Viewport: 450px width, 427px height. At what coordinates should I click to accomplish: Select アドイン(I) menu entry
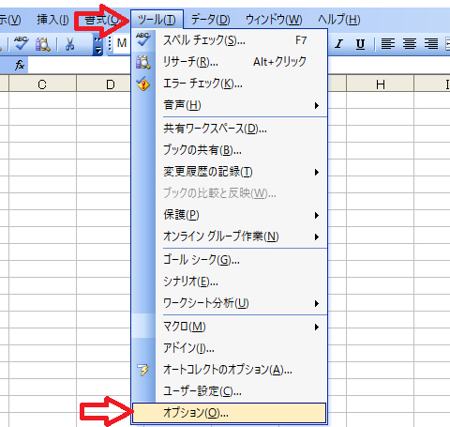point(230,348)
